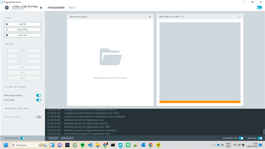Click the log panel scrollbar

click(x=264, y=132)
